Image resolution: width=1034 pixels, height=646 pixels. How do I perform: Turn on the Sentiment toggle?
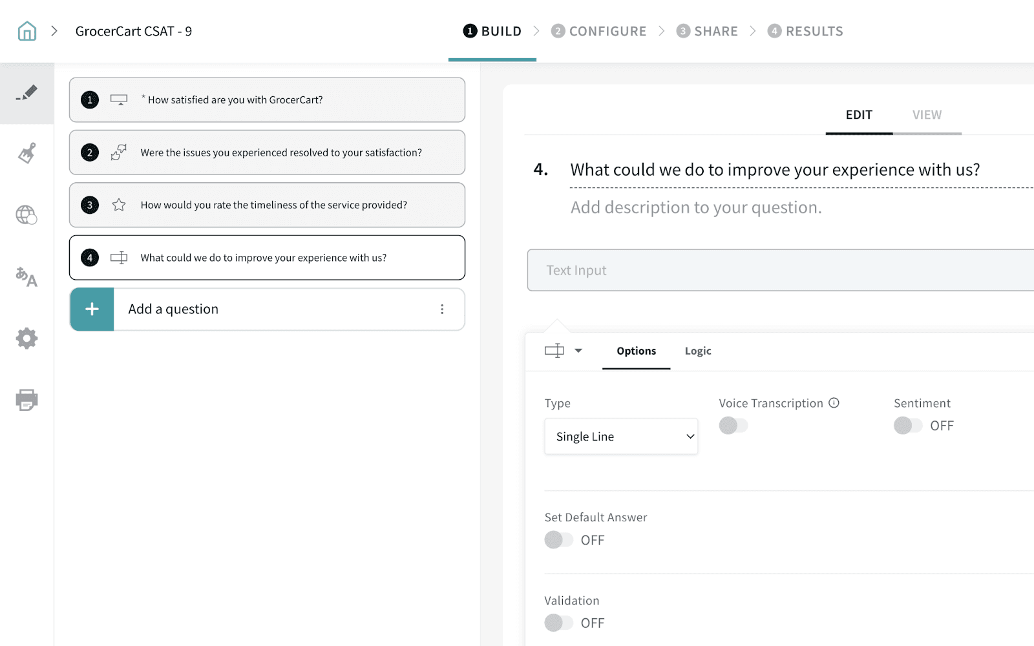[x=907, y=426]
